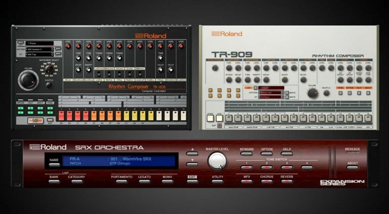Toggle the REVERB effect button
The height and width of the screenshot is (214, 389).
pos(287,181)
